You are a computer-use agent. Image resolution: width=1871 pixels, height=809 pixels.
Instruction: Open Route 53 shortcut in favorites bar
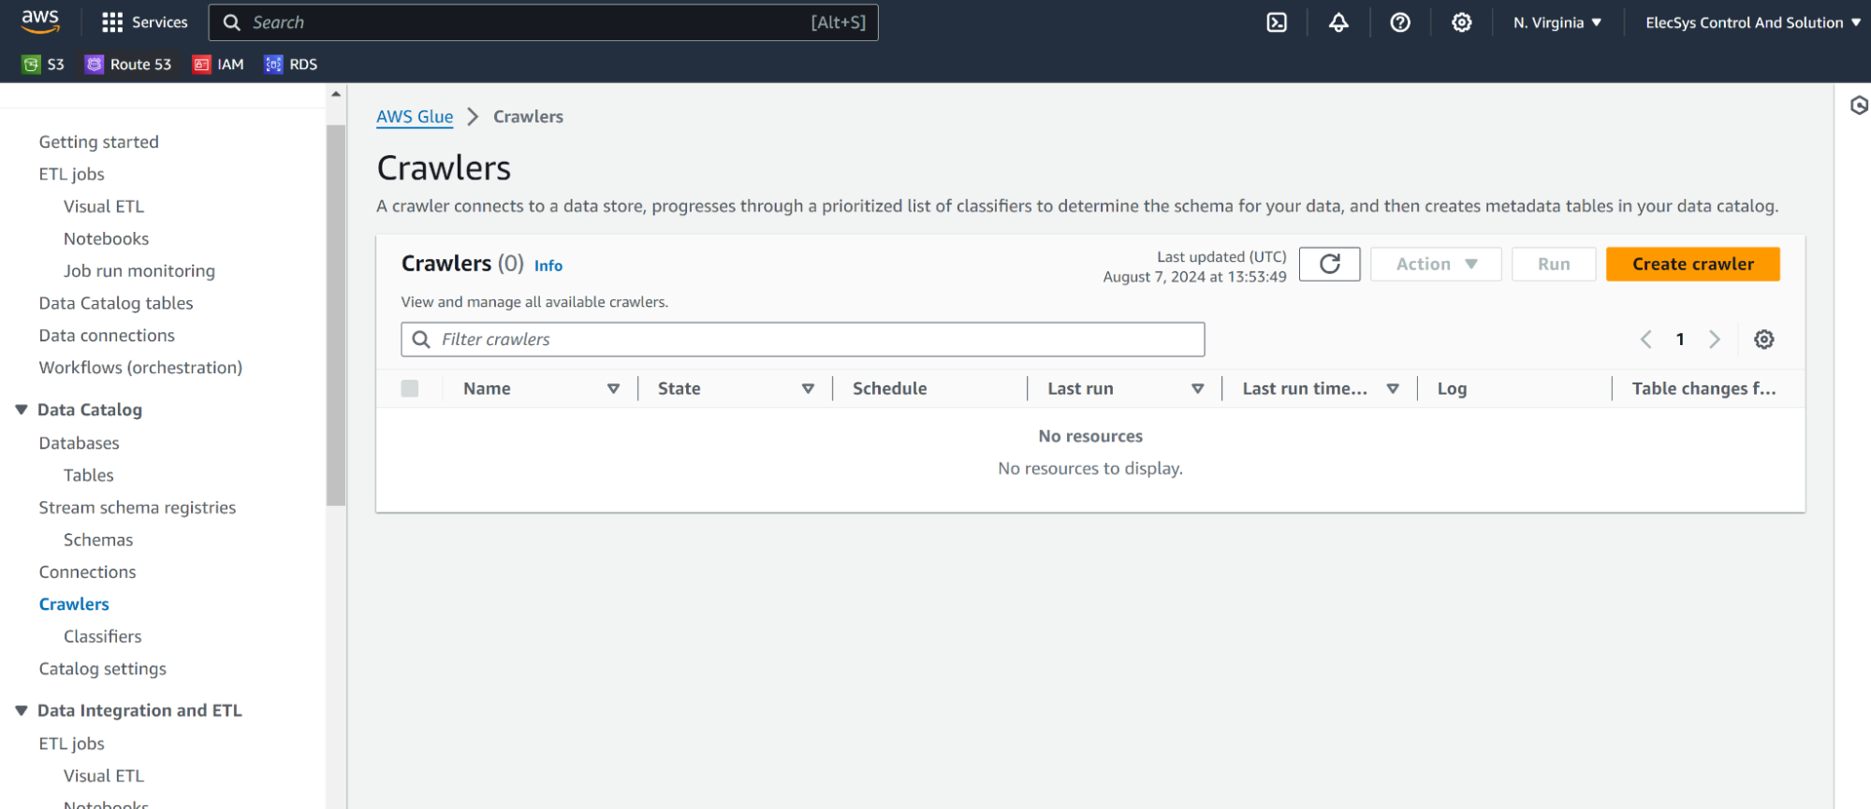(x=128, y=65)
